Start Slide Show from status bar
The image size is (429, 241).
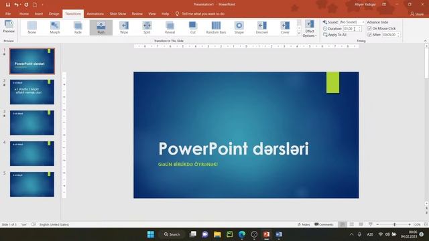click(371, 224)
